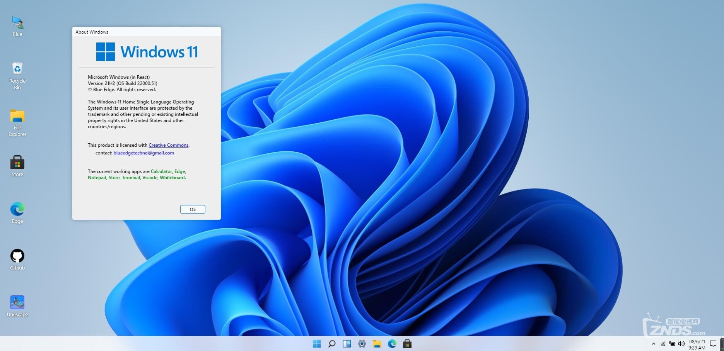Image resolution: width=724 pixels, height=351 pixels.
Task: Click the green 'Whiteboard' app name
Action: tap(172, 178)
